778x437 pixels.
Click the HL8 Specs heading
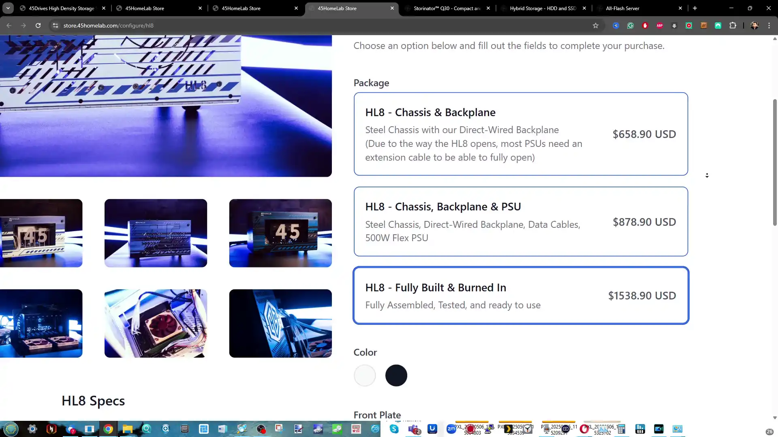click(93, 401)
